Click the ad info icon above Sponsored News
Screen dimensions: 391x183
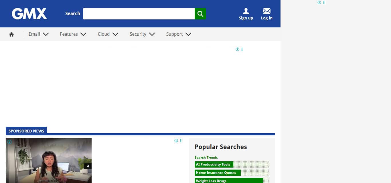(237, 49)
